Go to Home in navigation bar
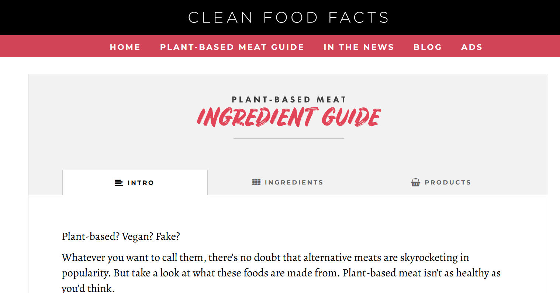The image size is (560, 293). (125, 47)
